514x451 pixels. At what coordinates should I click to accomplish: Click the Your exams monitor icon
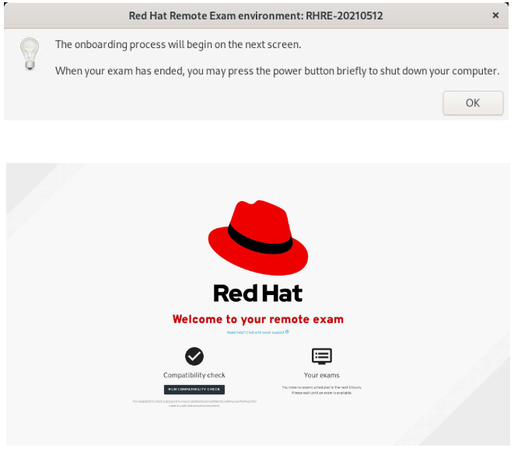click(322, 356)
